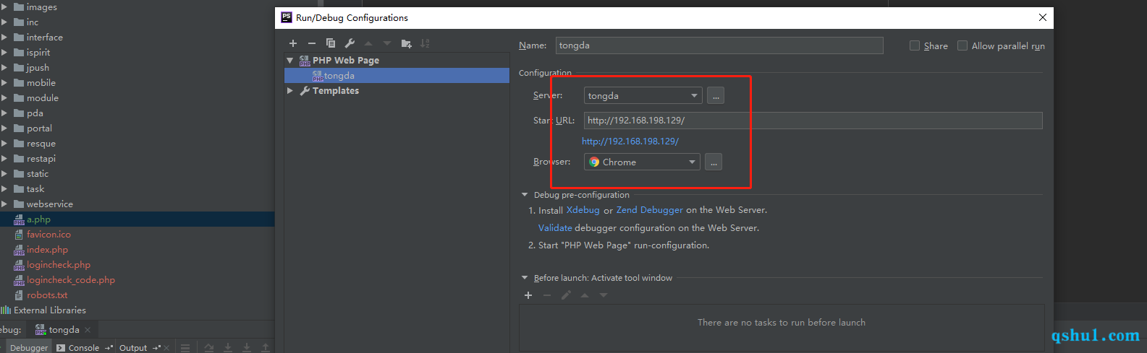Select tongda configuration in the tree
The height and width of the screenshot is (353, 1147).
click(x=397, y=76)
